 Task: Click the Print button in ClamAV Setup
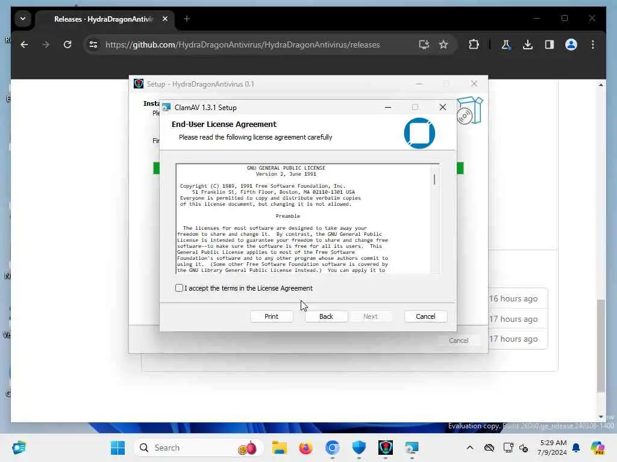[x=272, y=316]
